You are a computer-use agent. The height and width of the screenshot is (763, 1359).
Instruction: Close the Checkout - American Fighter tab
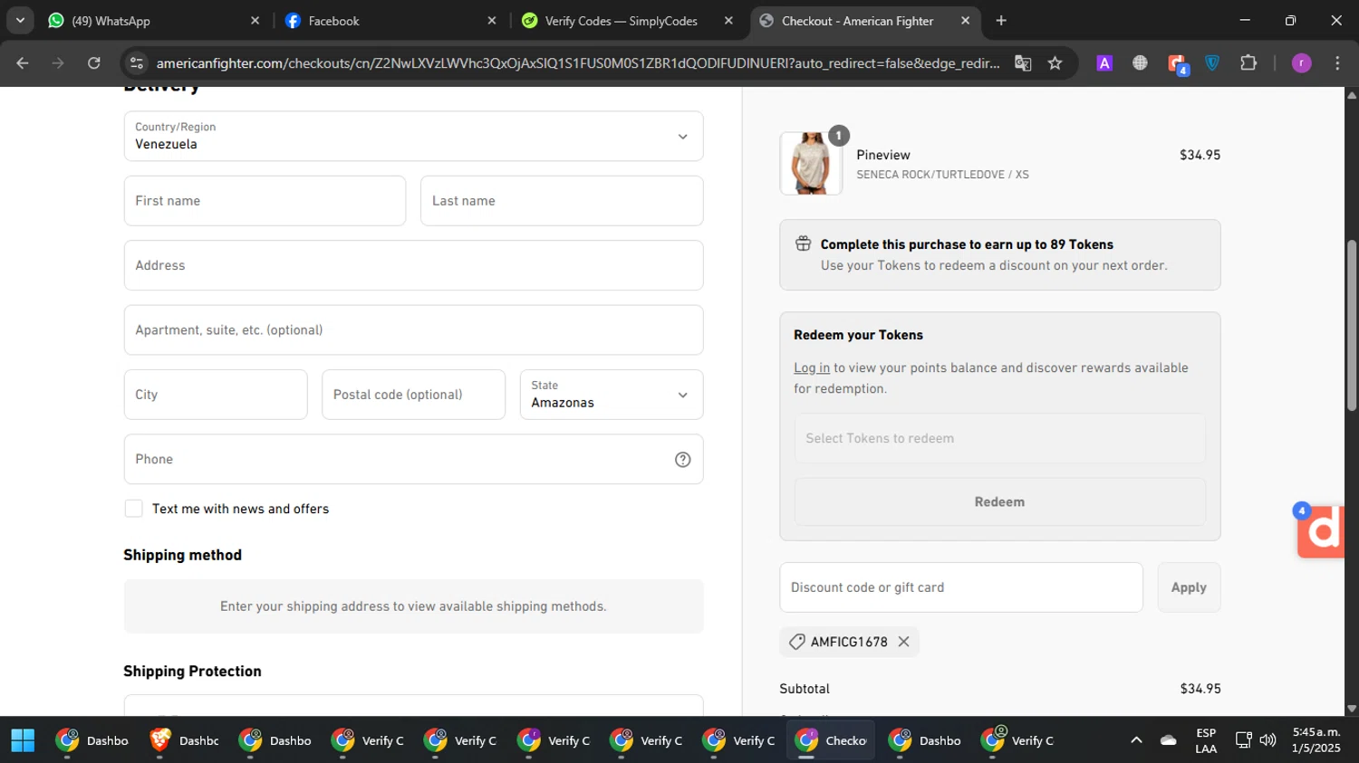point(965,21)
